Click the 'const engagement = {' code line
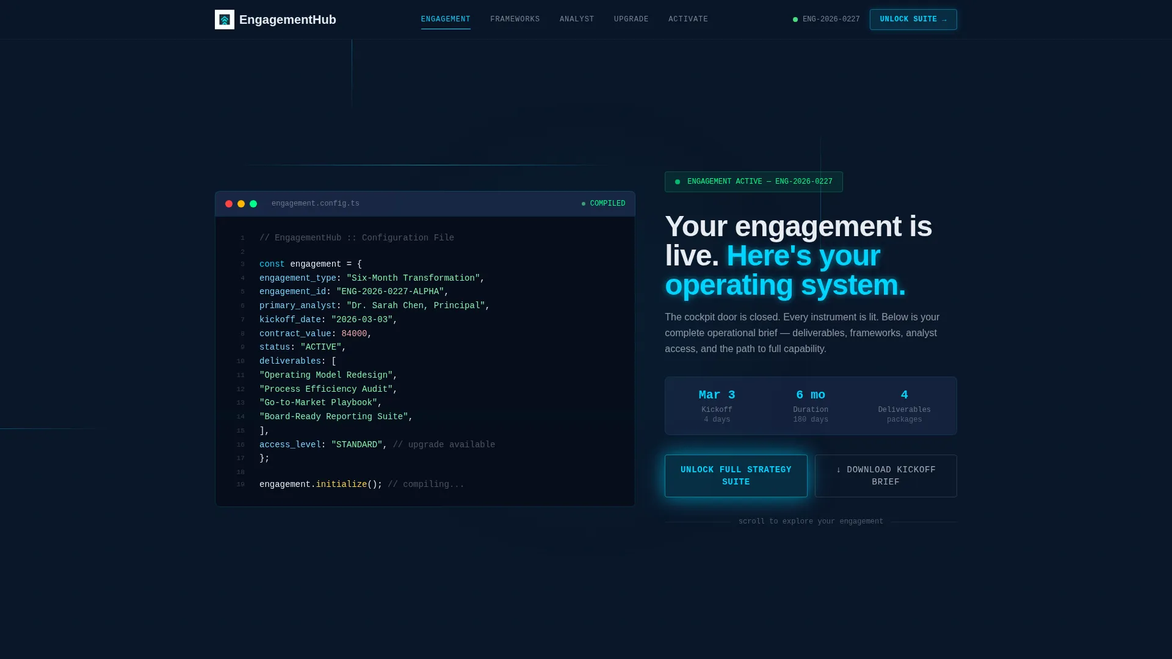 coord(311,264)
